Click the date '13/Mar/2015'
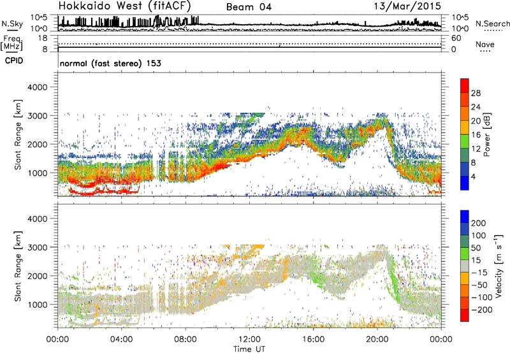 [407, 6]
